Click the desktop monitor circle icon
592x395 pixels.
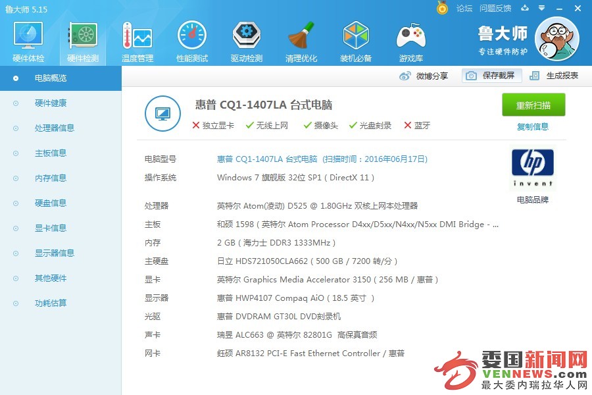coord(162,113)
